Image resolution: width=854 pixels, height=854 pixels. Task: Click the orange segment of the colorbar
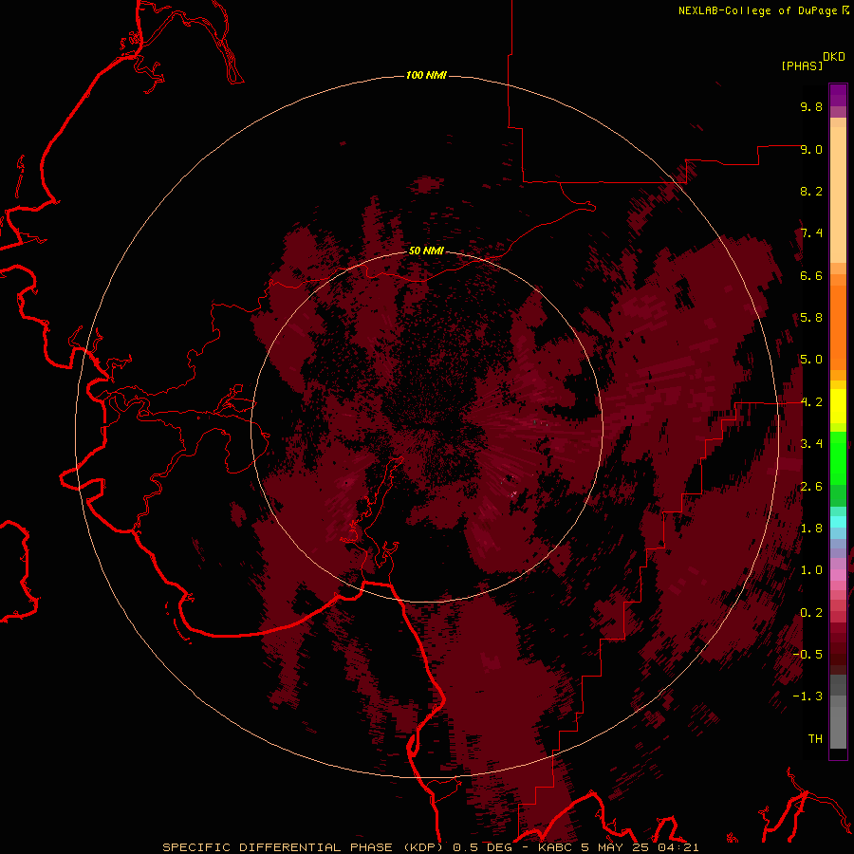pos(838,326)
